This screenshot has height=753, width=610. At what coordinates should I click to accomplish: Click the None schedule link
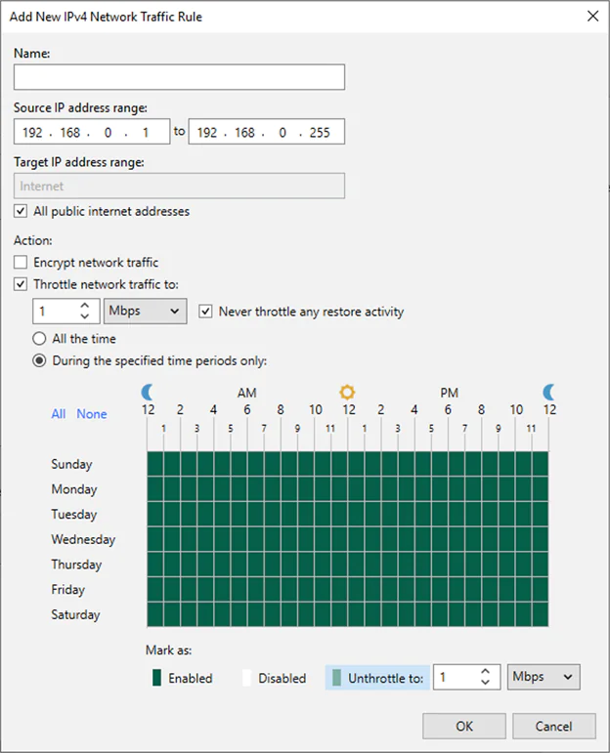click(x=92, y=414)
